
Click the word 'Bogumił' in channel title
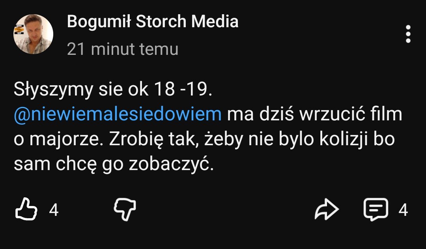[99, 21]
